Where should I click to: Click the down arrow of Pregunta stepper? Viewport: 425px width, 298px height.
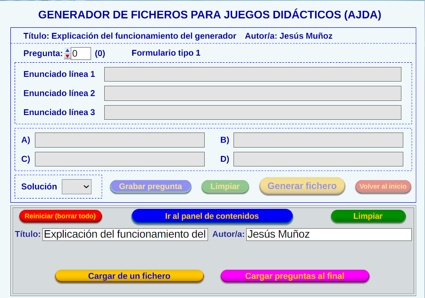pyautogui.click(x=67, y=56)
